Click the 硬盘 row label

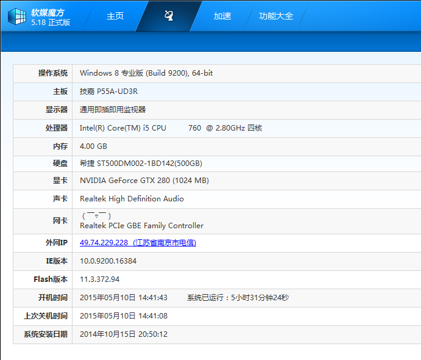(60, 164)
